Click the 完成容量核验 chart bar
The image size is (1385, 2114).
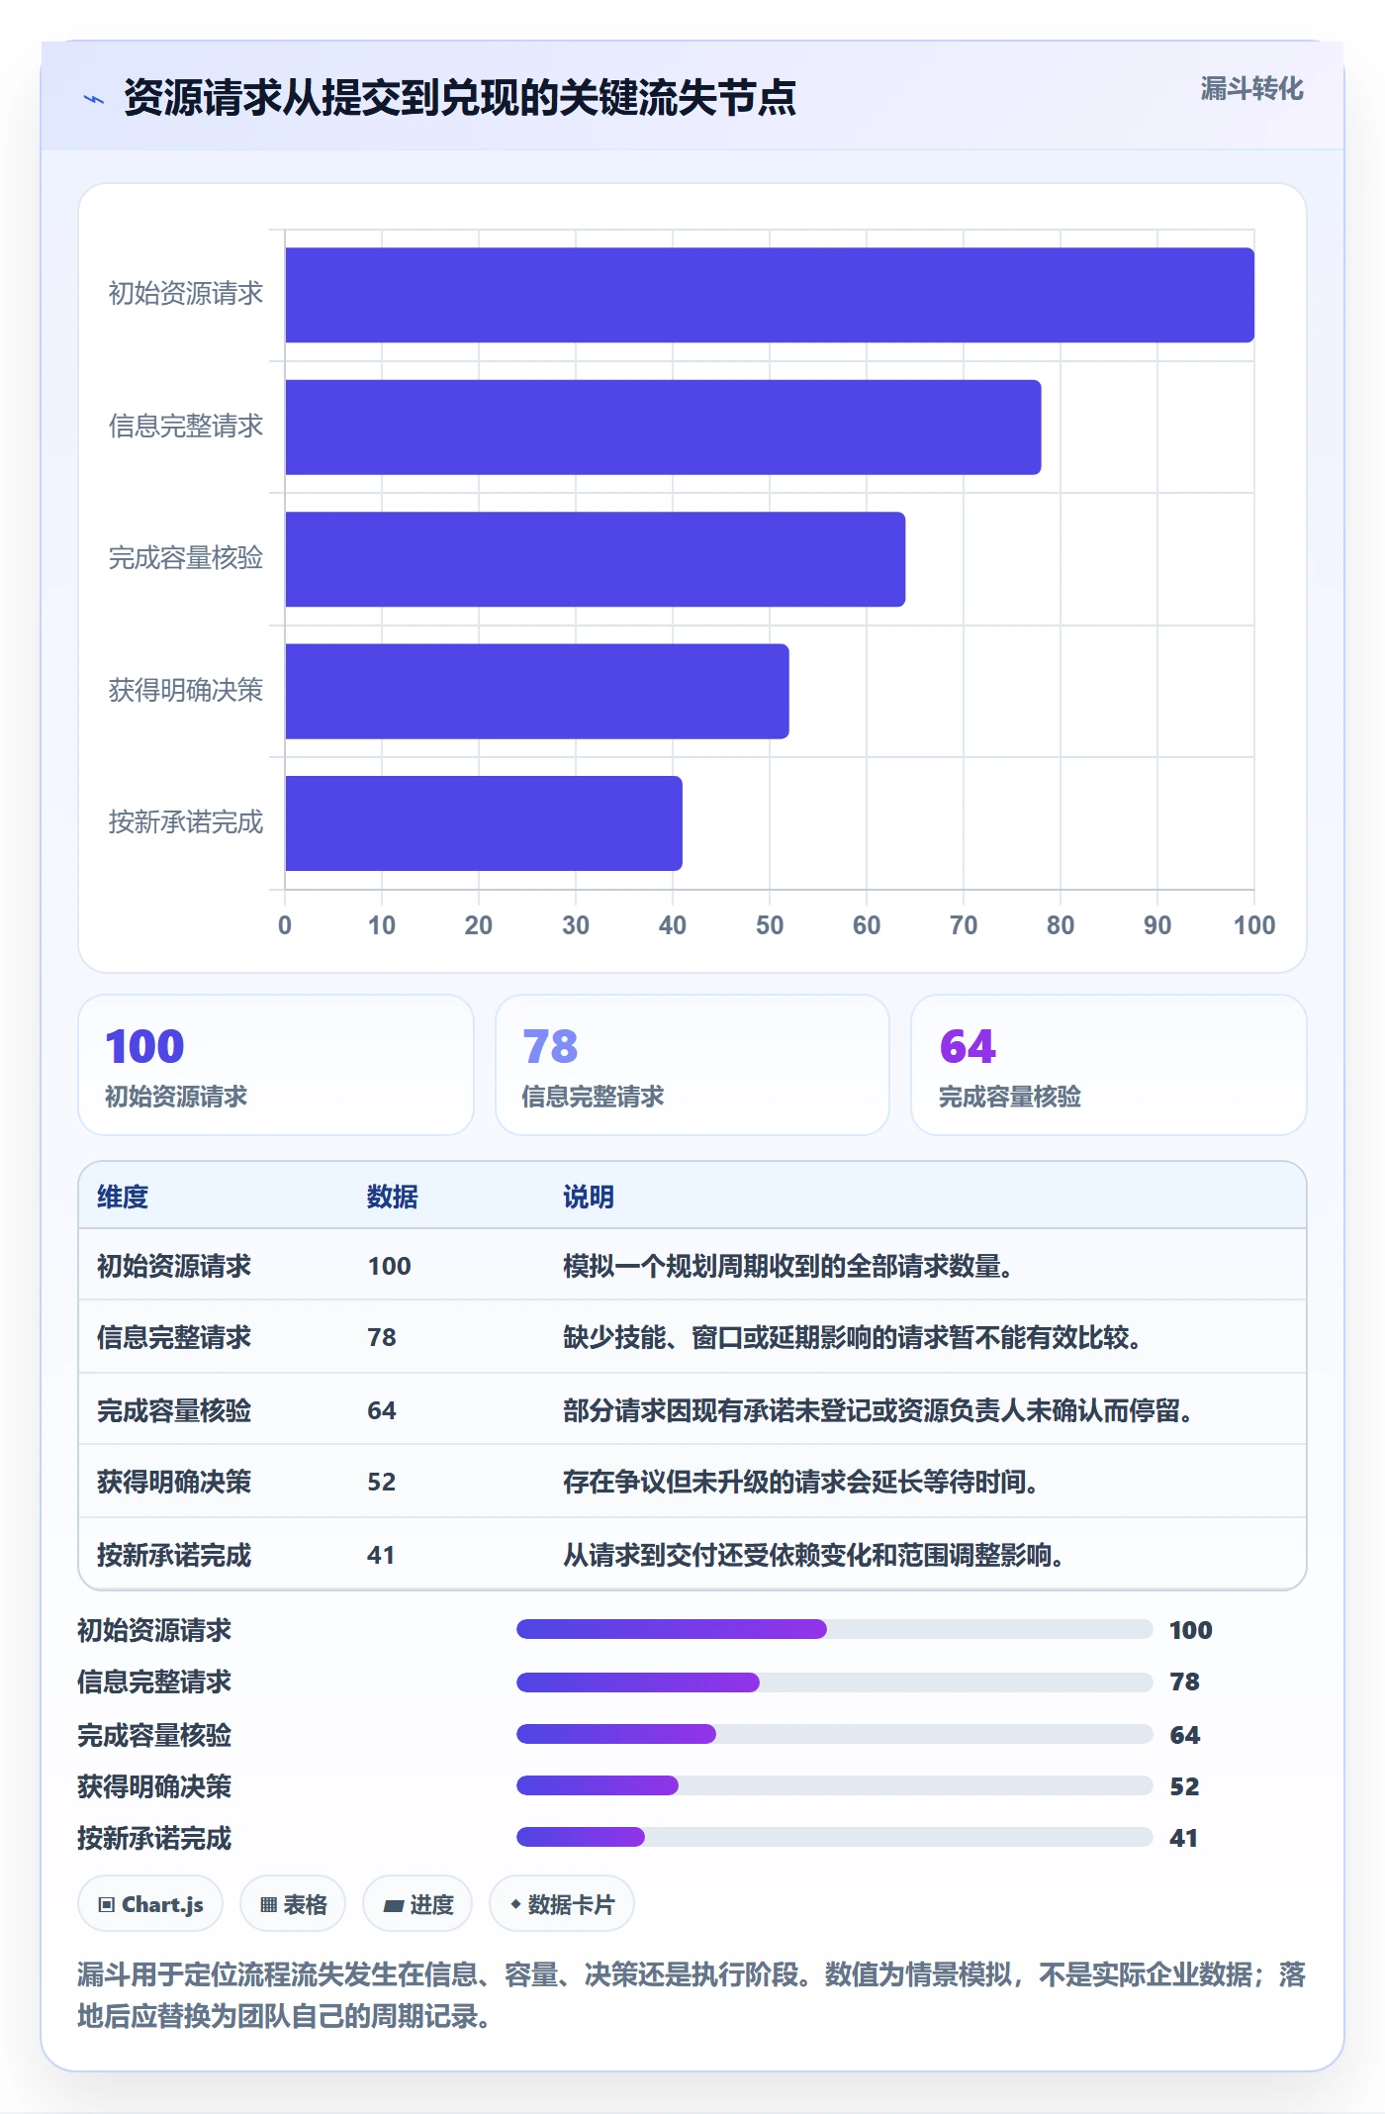pyautogui.click(x=596, y=559)
